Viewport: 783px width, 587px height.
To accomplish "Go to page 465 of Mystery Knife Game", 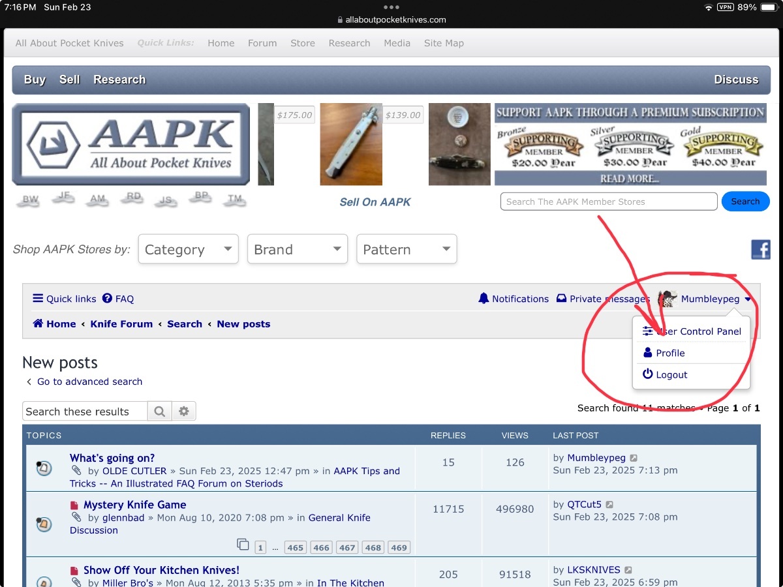I will [296, 547].
